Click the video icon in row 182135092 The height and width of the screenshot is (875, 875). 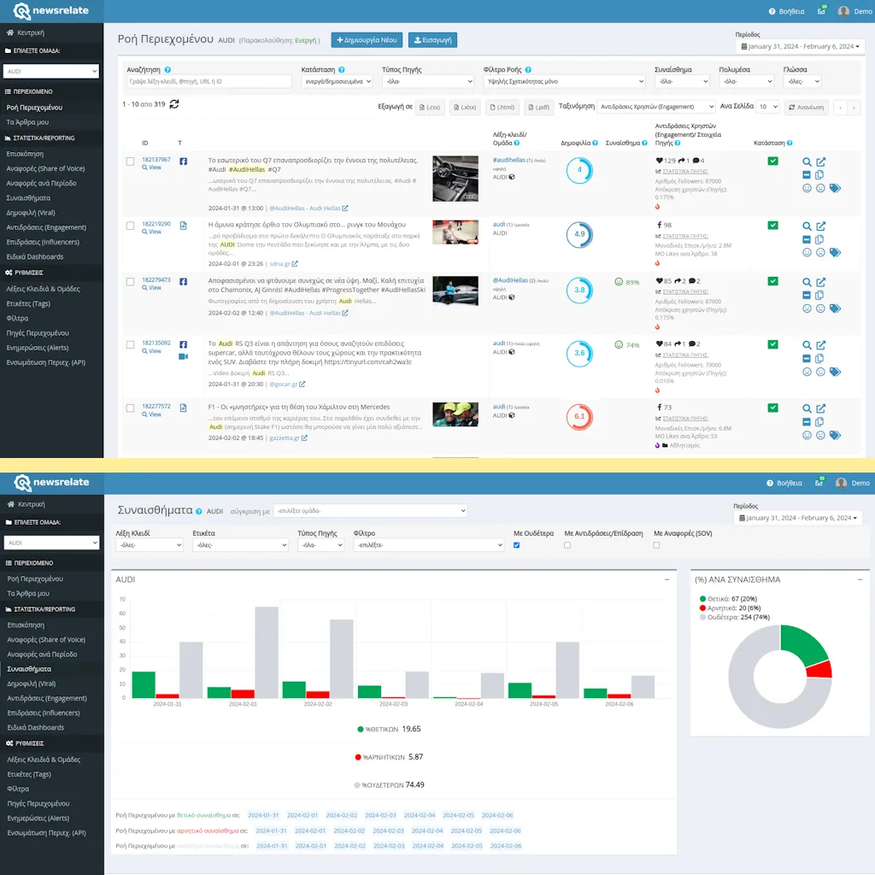tap(183, 356)
